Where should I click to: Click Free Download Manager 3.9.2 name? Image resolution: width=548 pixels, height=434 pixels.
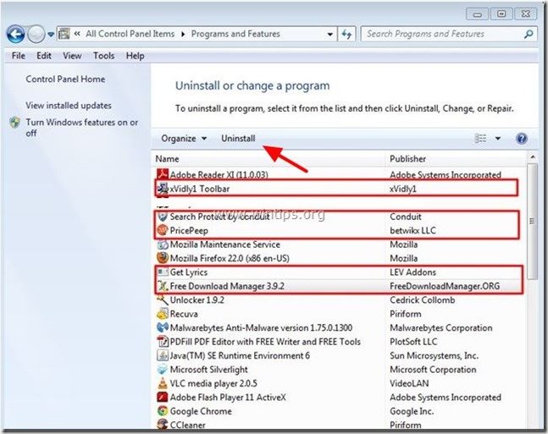click(227, 286)
